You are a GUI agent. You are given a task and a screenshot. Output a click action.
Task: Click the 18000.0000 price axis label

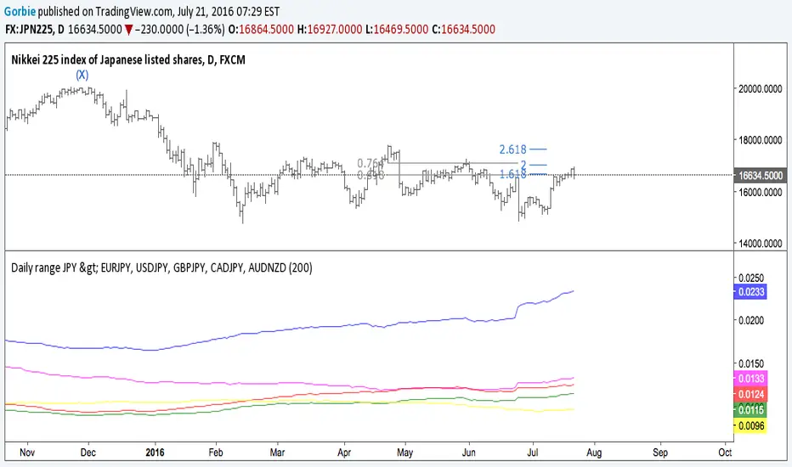click(761, 140)
